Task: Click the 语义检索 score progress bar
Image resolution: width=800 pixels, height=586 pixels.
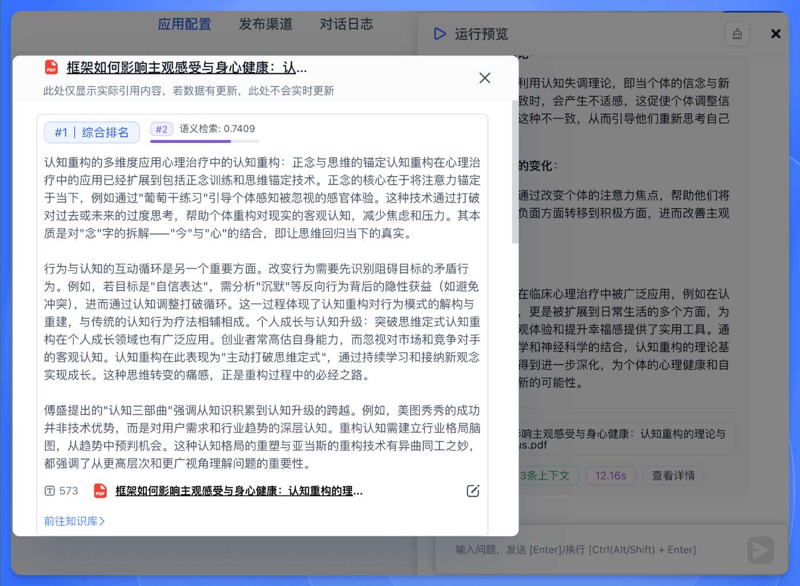Action: [205, 141]
